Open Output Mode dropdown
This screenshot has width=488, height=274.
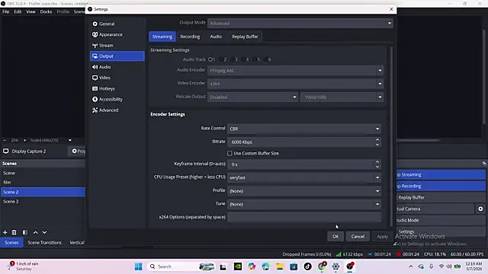[x=300, y=24]
